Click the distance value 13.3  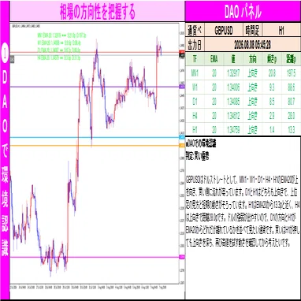[x=291, y=130]
